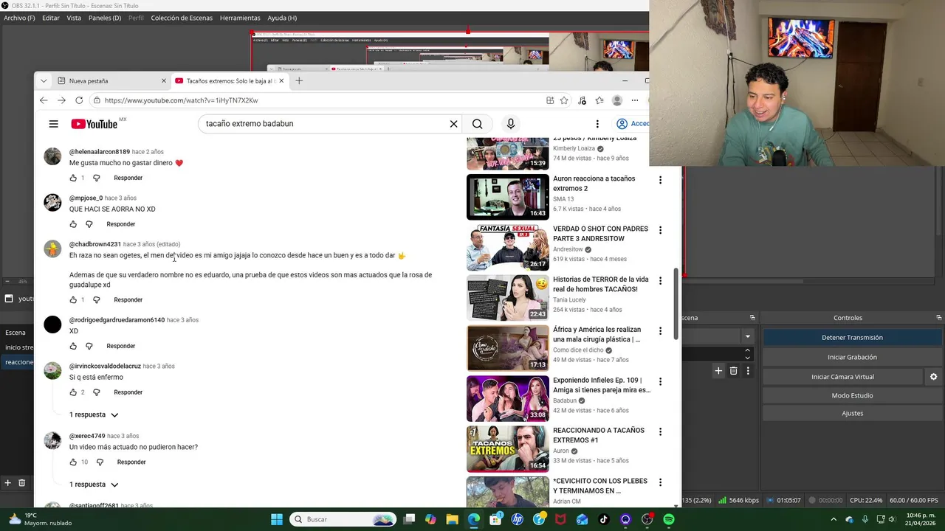Run the YouTube search with magnifier icon
945x531 pixels.
[477, 124]
